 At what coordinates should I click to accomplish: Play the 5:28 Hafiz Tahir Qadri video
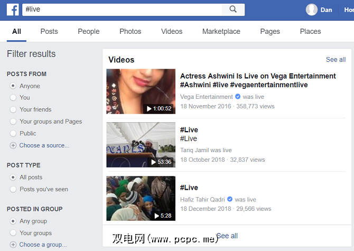coord(163,216)
